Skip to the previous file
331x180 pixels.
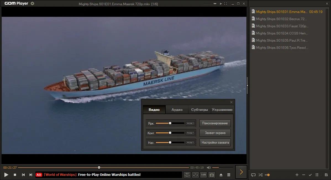point(23,175)
